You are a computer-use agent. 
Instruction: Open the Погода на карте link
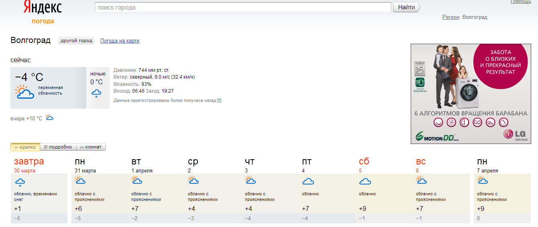(120, 41)
